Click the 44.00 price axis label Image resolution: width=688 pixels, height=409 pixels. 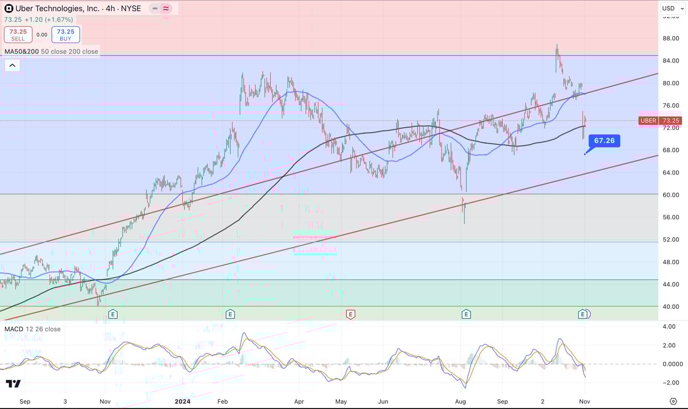tap(671, 284)
